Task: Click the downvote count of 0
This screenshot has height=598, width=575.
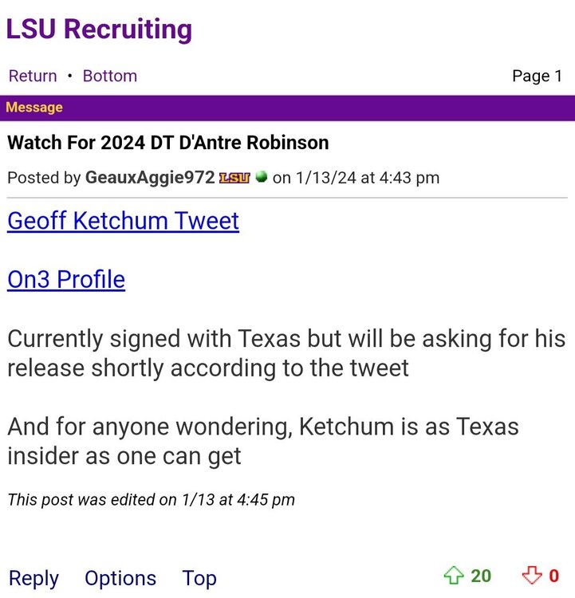Action: (554, 576)
